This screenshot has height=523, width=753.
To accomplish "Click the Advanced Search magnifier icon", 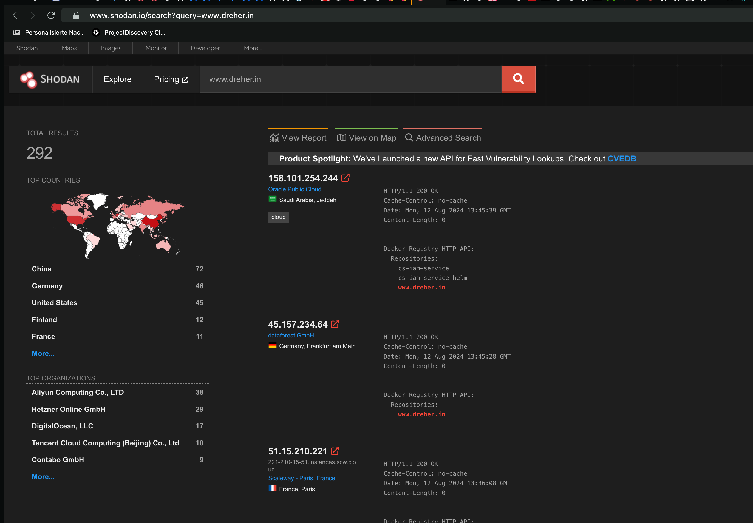I will coord(409,138).
